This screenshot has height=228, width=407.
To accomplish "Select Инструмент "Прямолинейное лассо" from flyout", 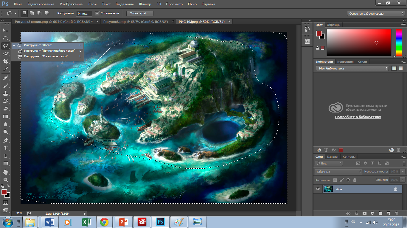I will tap(48, 50).
